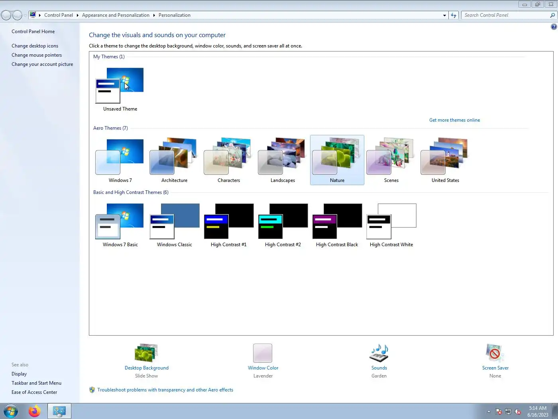Open recent pages dropdown arrow
This screenshot has height=419, width=558.
[25, 16]
